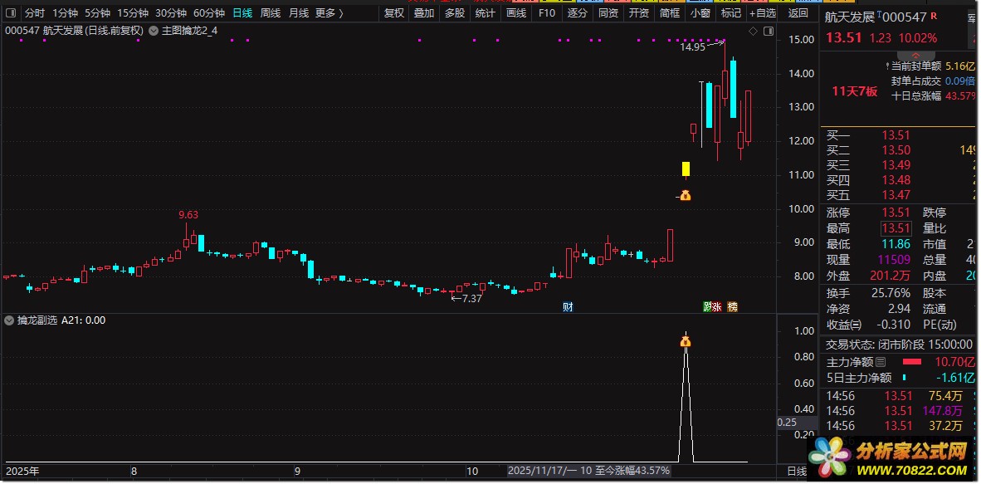Screen dimensions: 981x484
Task: Click money bag marker on 擒龙副选 indicator peak
Action: click(x=686, y=341)
